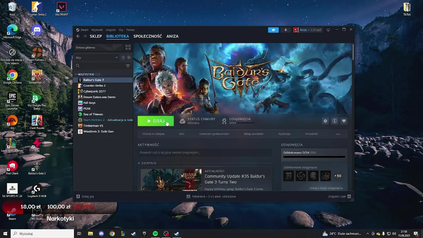423x238 pixels.
Task: Click Strona główna library home
Action: tap(99, 48)
